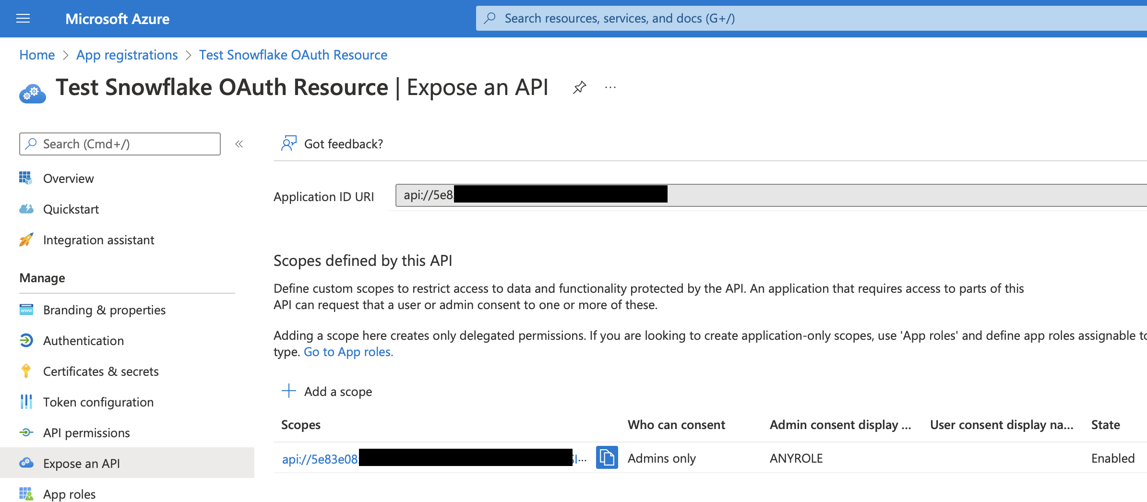Open the ellipsis more options menu
Screen dimensions: 1147x502
(610, 87)
